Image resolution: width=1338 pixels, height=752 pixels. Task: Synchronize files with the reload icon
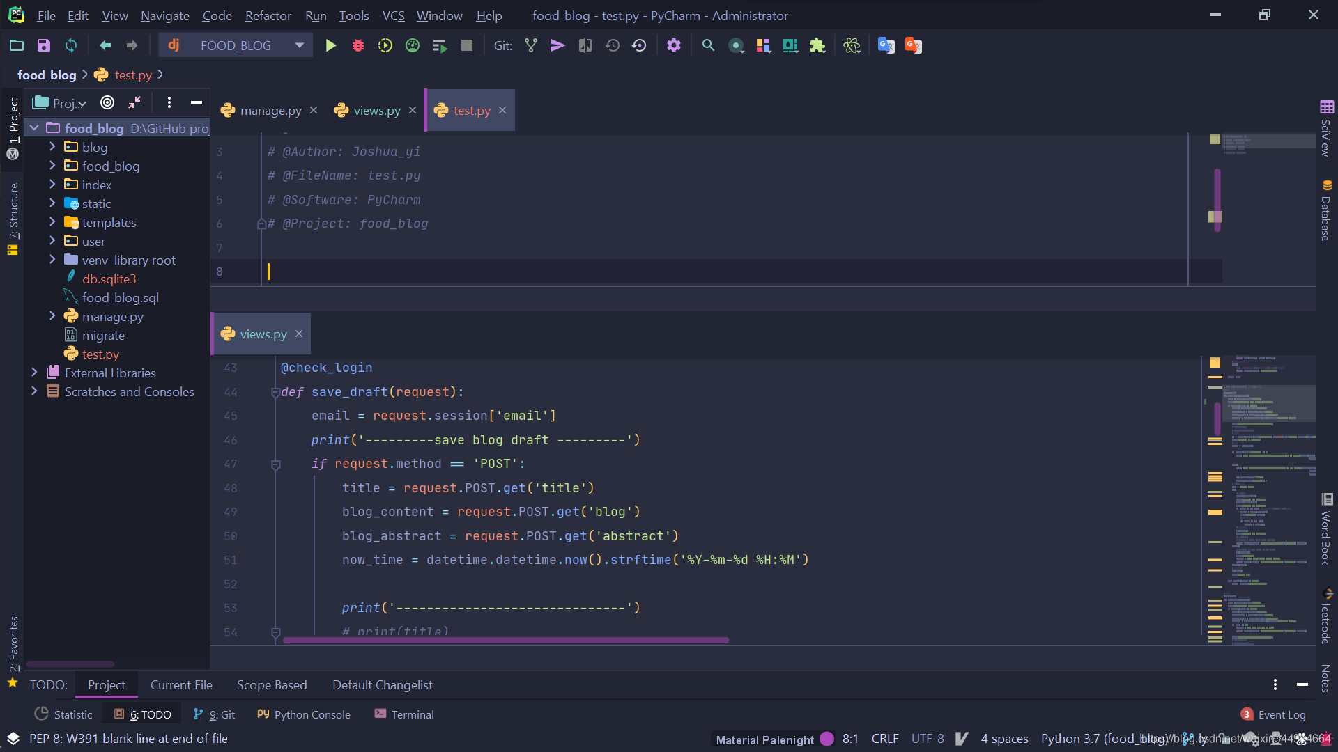tap(71, 46)
